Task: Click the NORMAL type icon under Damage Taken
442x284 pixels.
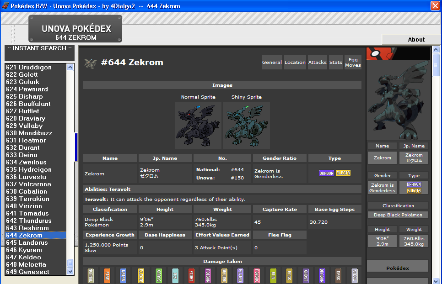Action: point(91,275)
